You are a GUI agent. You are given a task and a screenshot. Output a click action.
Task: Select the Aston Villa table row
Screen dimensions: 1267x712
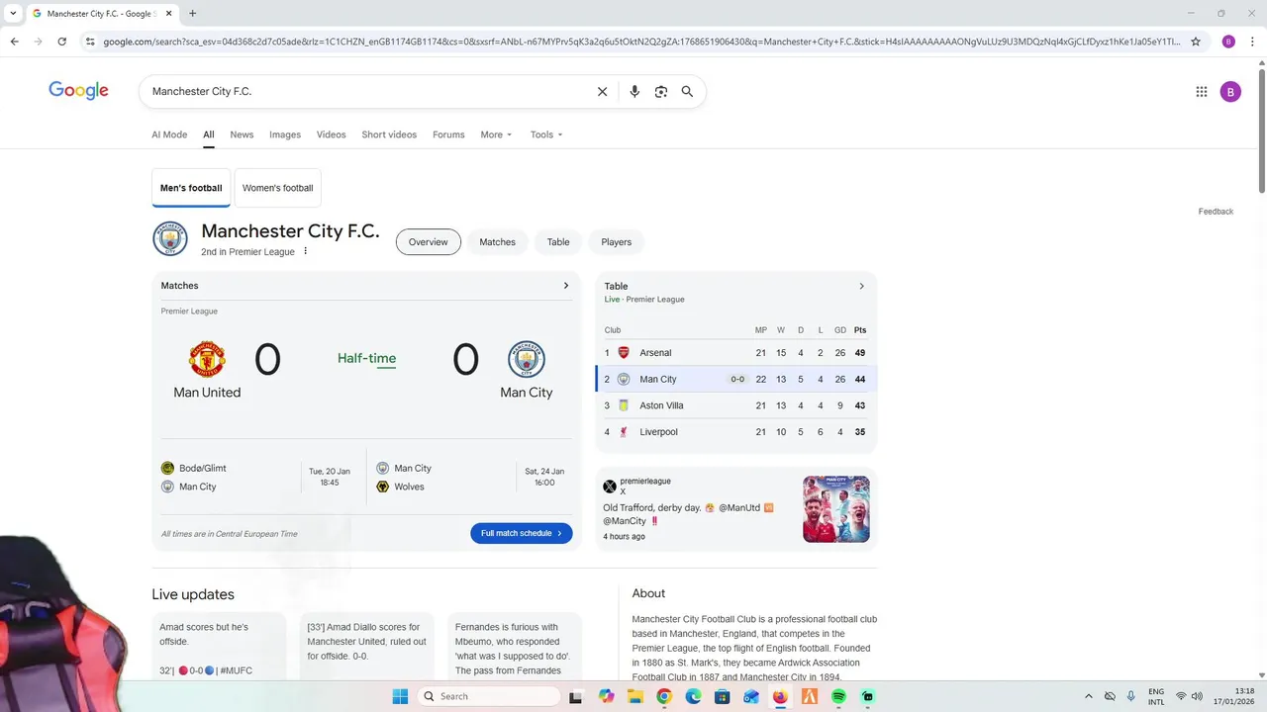click(736, 405)
